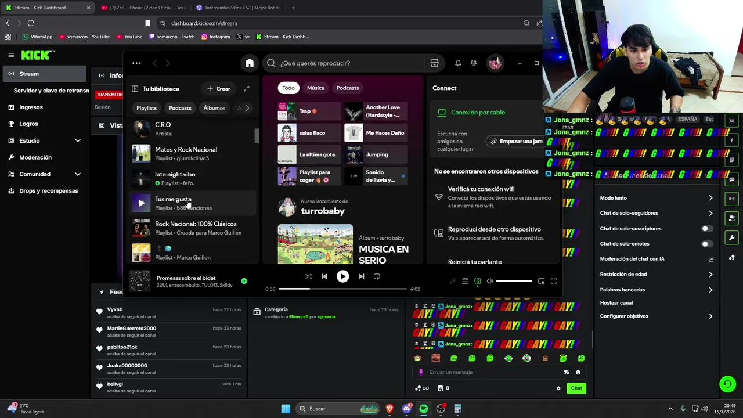Open Brave browser from taskbar

coord(389,409)
